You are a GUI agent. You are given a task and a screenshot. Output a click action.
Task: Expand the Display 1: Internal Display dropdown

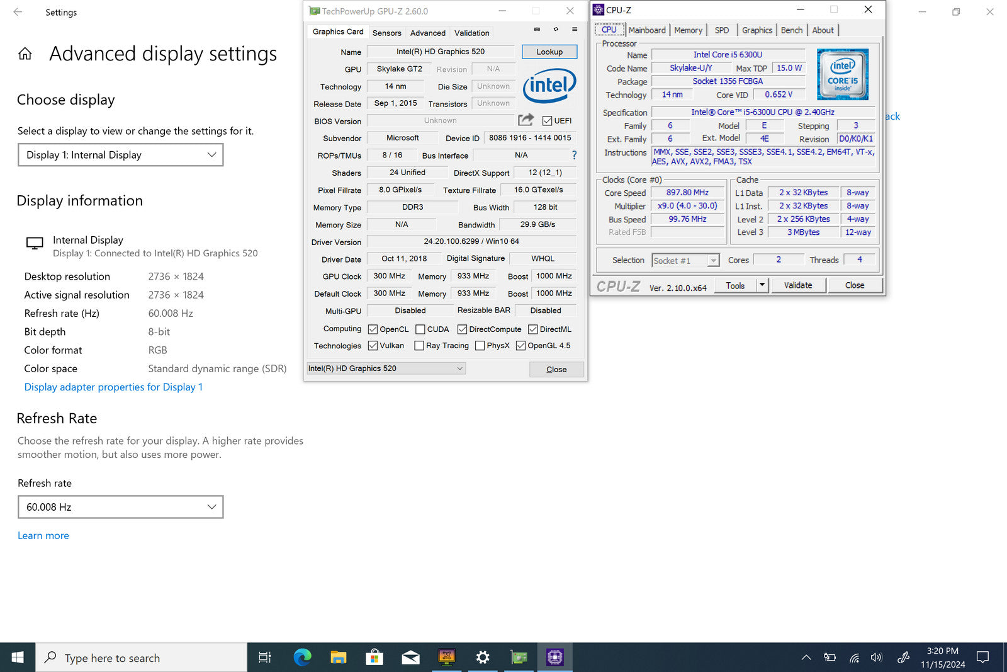(121, 155)
